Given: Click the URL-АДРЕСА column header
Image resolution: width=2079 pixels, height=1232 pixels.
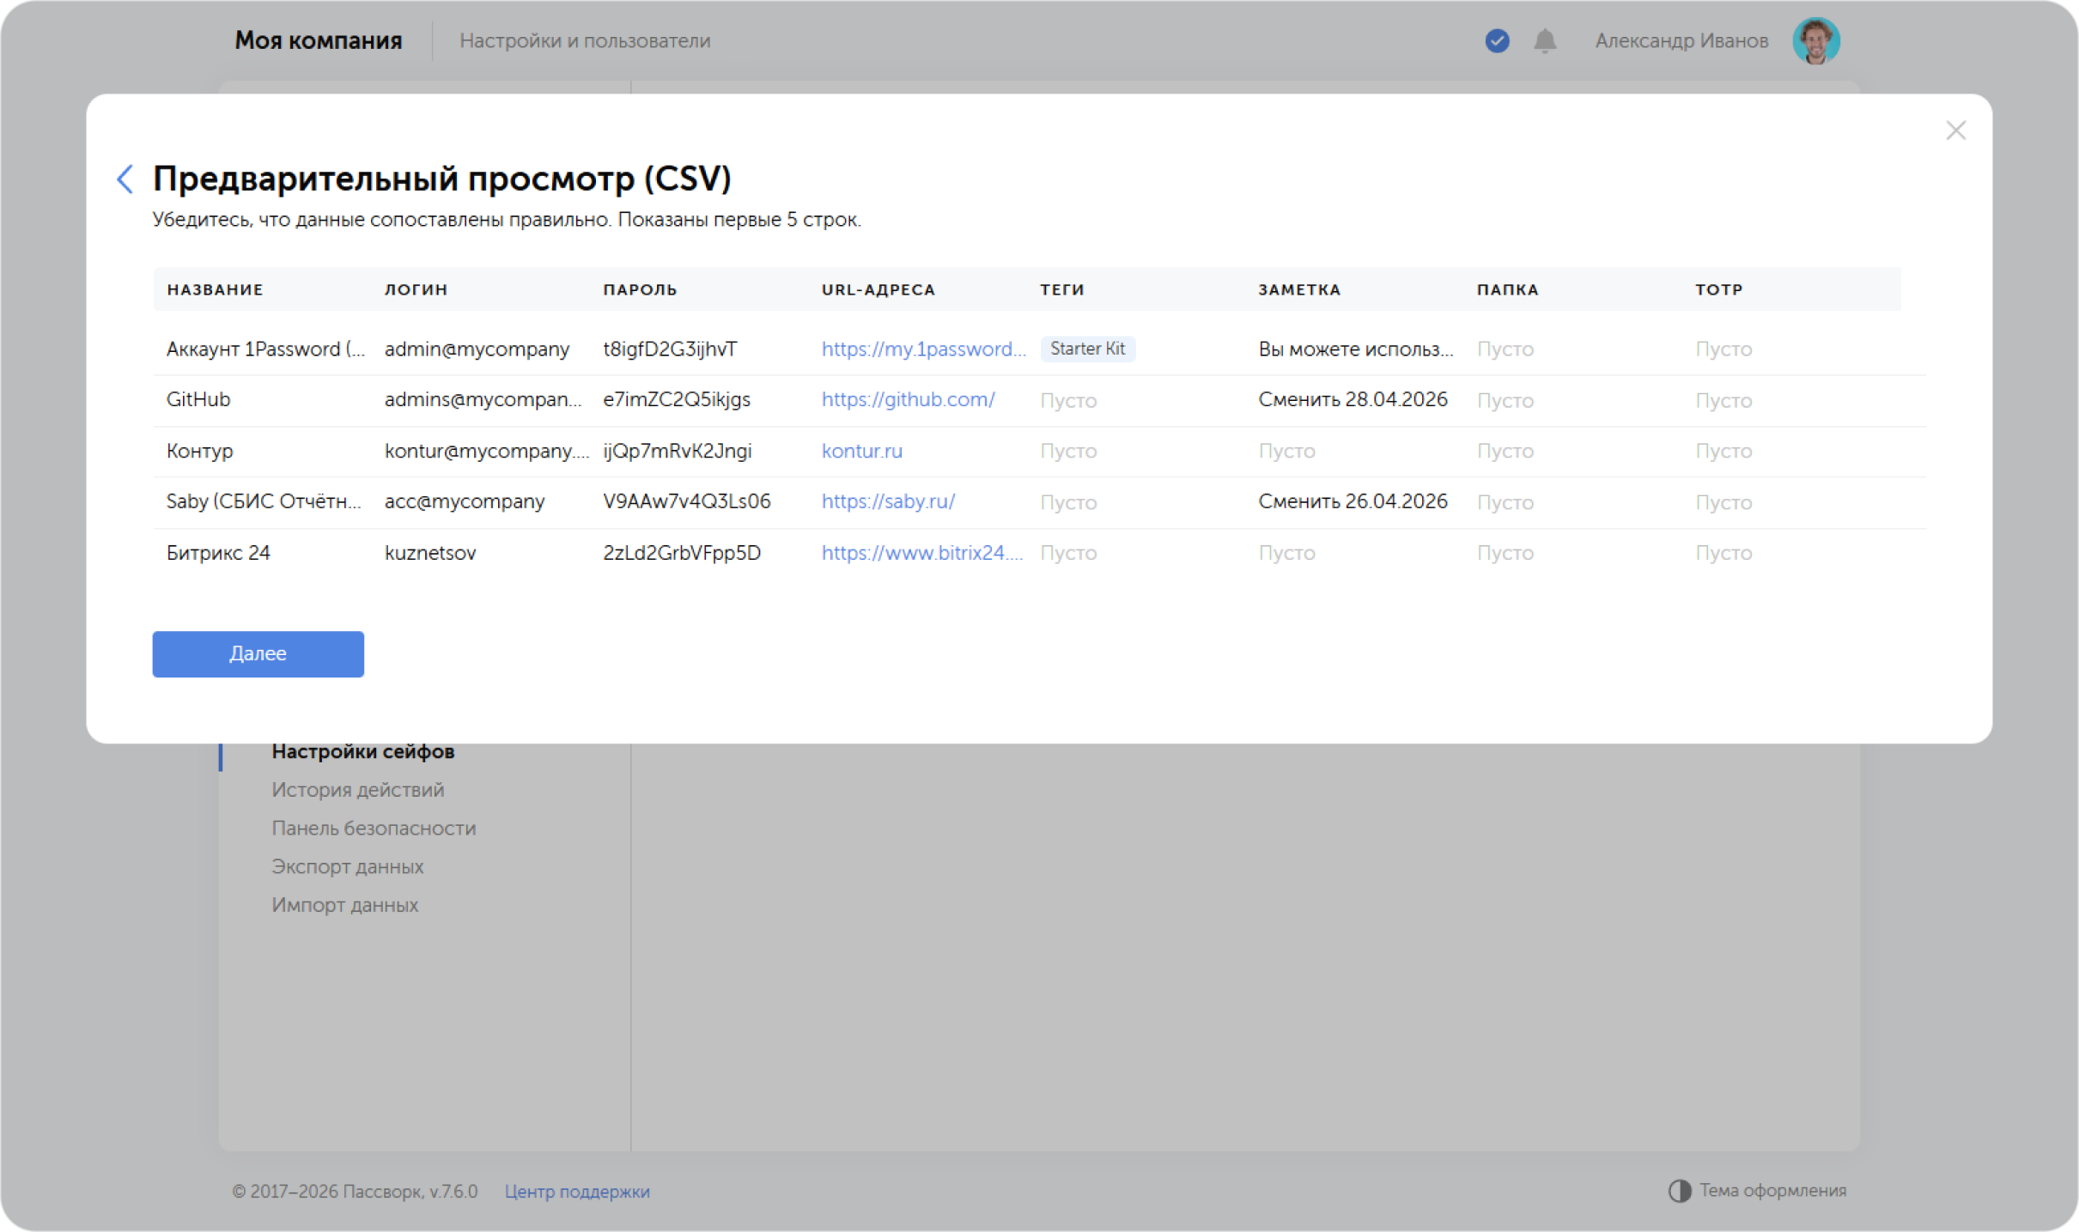Looking at the screenshot, I should 878,290.
